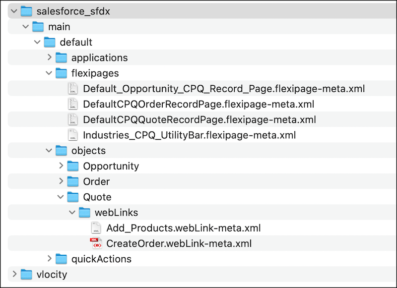Select the Order folder name
Image resolution: width=397 pixels, height=288 pixels.
(x=96, y=181)
